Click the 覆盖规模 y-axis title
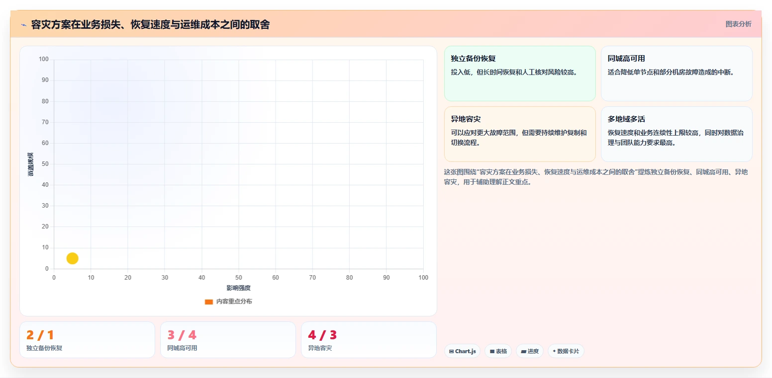Viewport: 772px width, 378px height. (31, 164)
